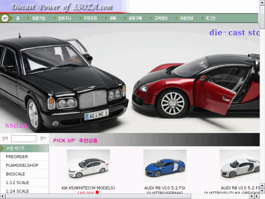The height and width of the screenshot is (199, 265).
Task: Click the KIA K5/WHITE(CM MODELS) product title
Action: coord(88,188)
